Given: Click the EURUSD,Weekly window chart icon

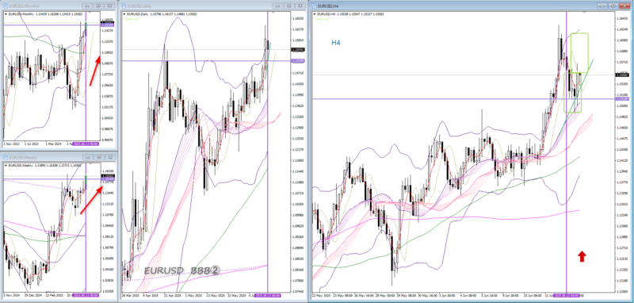Looking at the screenshot, I should click(x=6, y=157).
